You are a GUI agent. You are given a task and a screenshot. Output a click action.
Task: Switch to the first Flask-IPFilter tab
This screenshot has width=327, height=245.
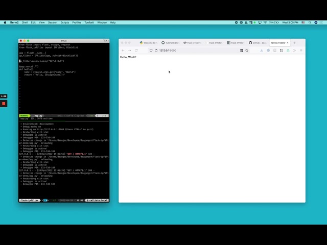tap(214, 43)
